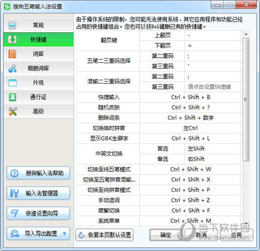Click 切换至纯五笔模式 hotkey Ctrl + Shift + W
Viewport: 260px width, 251px height.
pos(191,169)
